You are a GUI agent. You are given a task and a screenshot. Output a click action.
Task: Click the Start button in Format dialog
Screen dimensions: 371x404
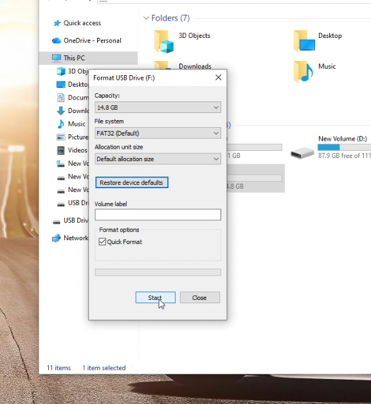click(156, 297)
